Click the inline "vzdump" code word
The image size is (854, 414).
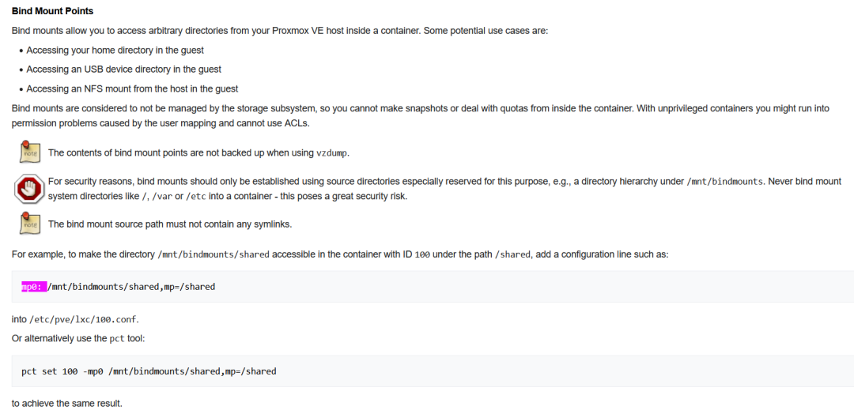[331, 153]
